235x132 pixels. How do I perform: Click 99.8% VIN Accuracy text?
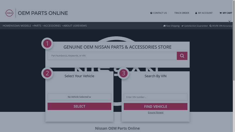[x=222, y=26]
